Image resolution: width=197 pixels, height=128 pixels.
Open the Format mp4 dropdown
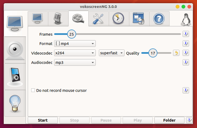coord(75,44)
